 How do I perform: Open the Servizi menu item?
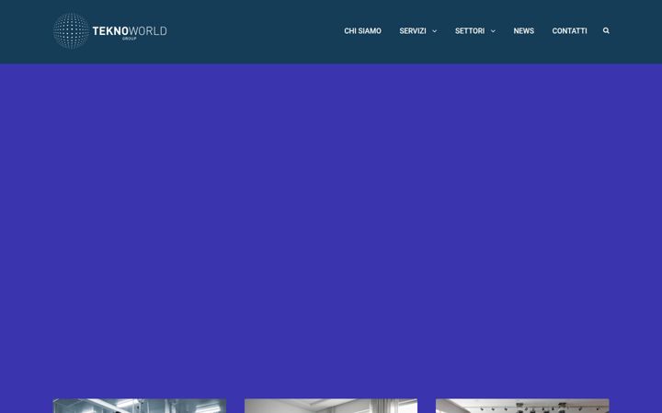click(x=413, y=31)
